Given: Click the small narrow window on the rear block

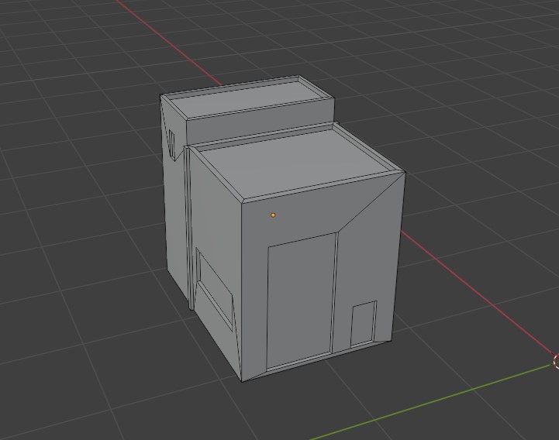Looking at the screenshot, I should tap(171, 143).
